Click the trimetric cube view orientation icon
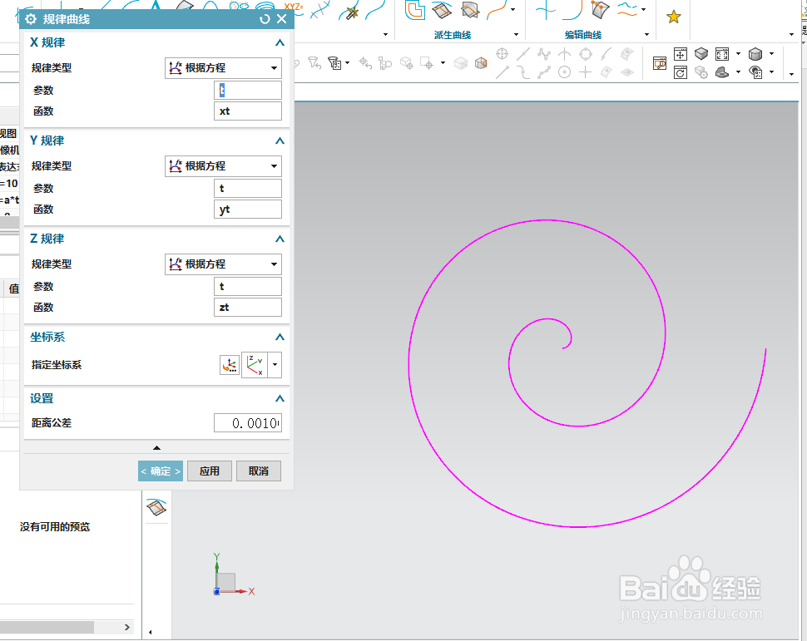Viewport: 807px width, 641px height. pos(701,53)
